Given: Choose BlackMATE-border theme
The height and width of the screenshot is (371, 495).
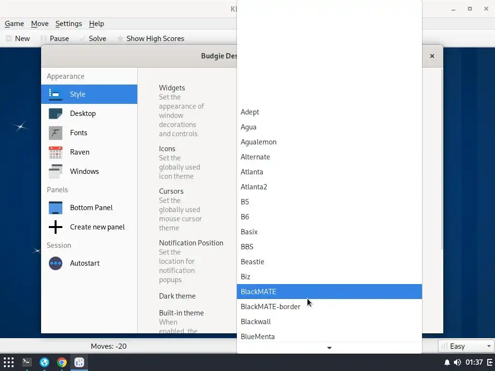Looking at the screenshot, I should pyautogui.click(x=329, y=307).
